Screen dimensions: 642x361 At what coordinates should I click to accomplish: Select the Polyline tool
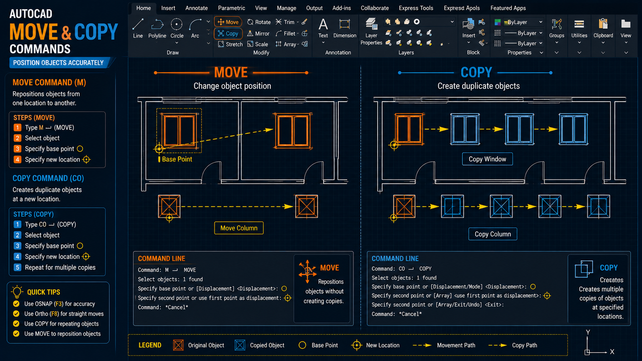[157, 28]
